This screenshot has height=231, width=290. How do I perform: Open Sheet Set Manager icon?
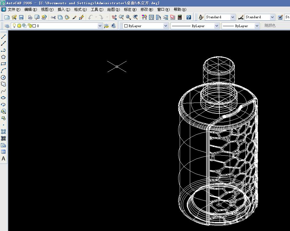[x=165, y=17]
